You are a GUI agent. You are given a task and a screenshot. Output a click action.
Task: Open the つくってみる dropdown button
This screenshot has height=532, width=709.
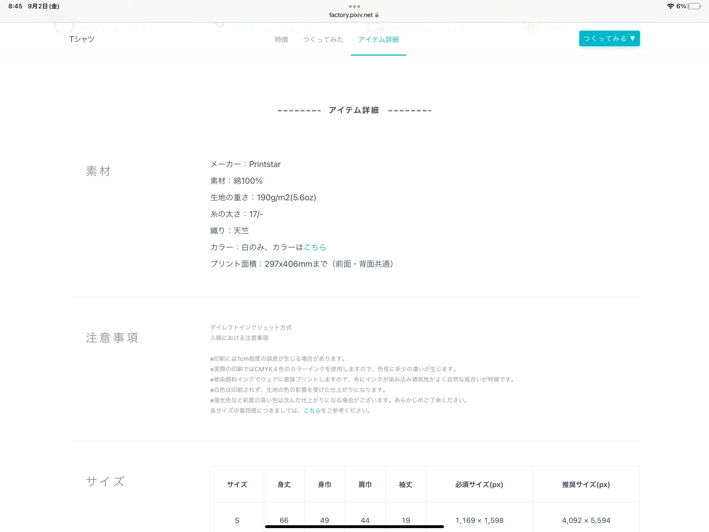tap(609, 38)
